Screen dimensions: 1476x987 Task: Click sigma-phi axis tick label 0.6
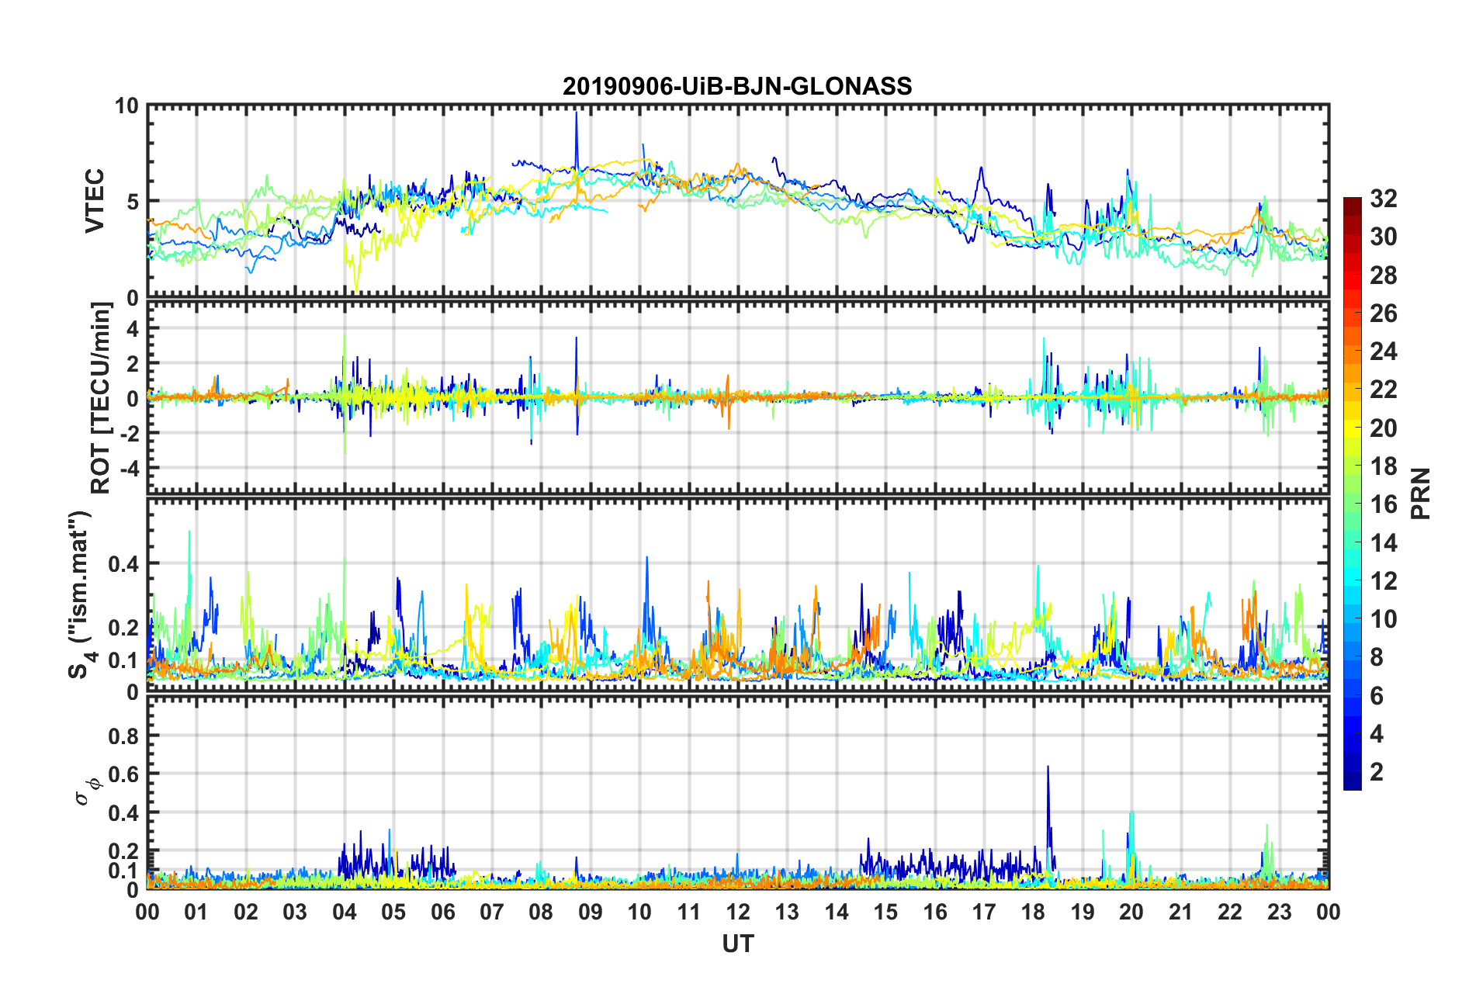(x=123, y=774)
